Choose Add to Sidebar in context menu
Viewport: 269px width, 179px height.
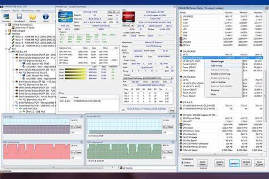pyautogui.click(x=223, y=82)
